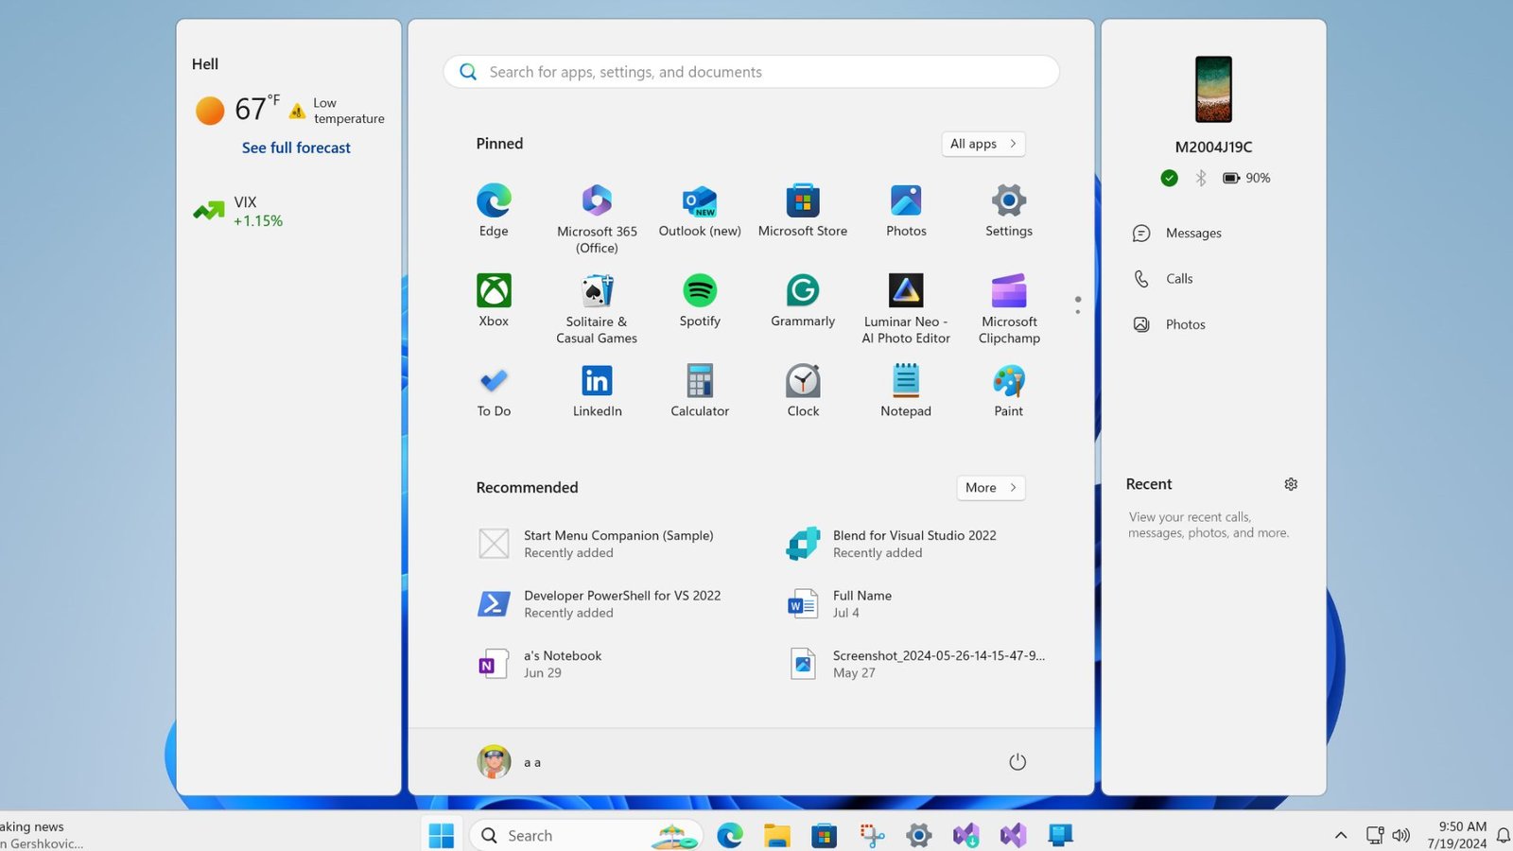Open Microsoft Clipchamp
This screenshot has height=851, width=1513.
[1007, 290]
